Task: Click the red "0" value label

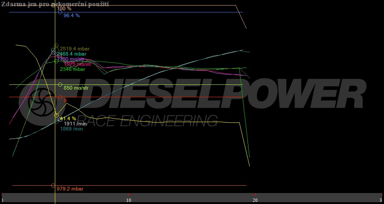Action: click(x=65, y=101)
